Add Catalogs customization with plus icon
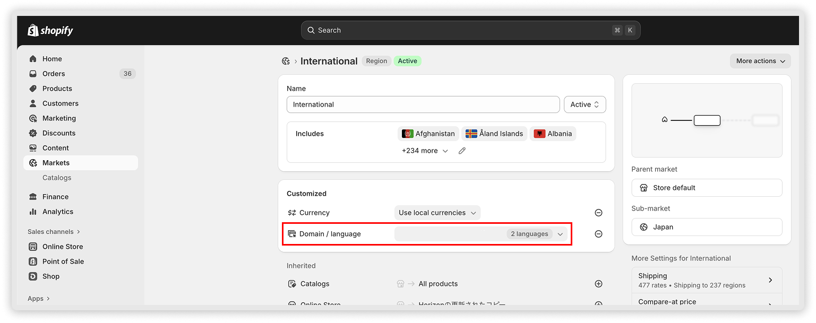The width and height of the screenshot is (816, 323). 598,284
